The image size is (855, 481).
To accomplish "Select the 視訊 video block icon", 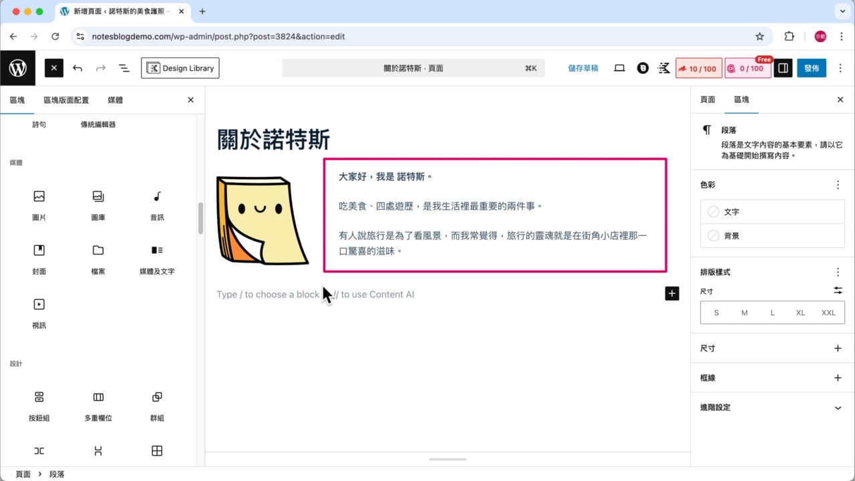I will (39, 304).
